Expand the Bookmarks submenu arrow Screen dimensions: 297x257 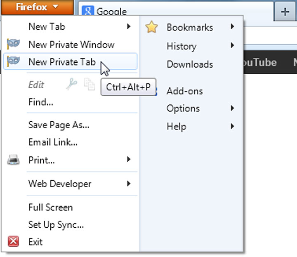[x=232, y=26]
